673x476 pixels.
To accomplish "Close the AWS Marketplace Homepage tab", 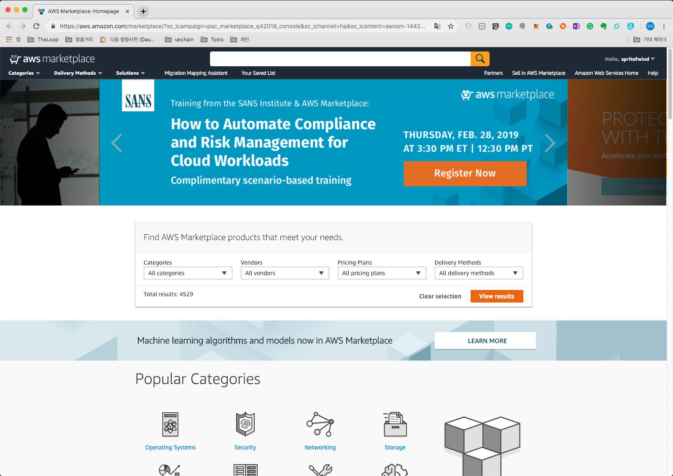I will pyautogui.click(x=127, y=11).
